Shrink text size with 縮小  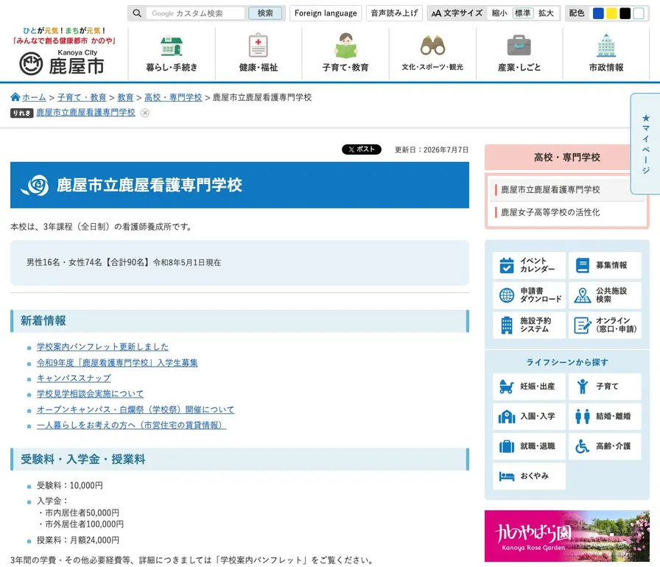tap(499, 13)
